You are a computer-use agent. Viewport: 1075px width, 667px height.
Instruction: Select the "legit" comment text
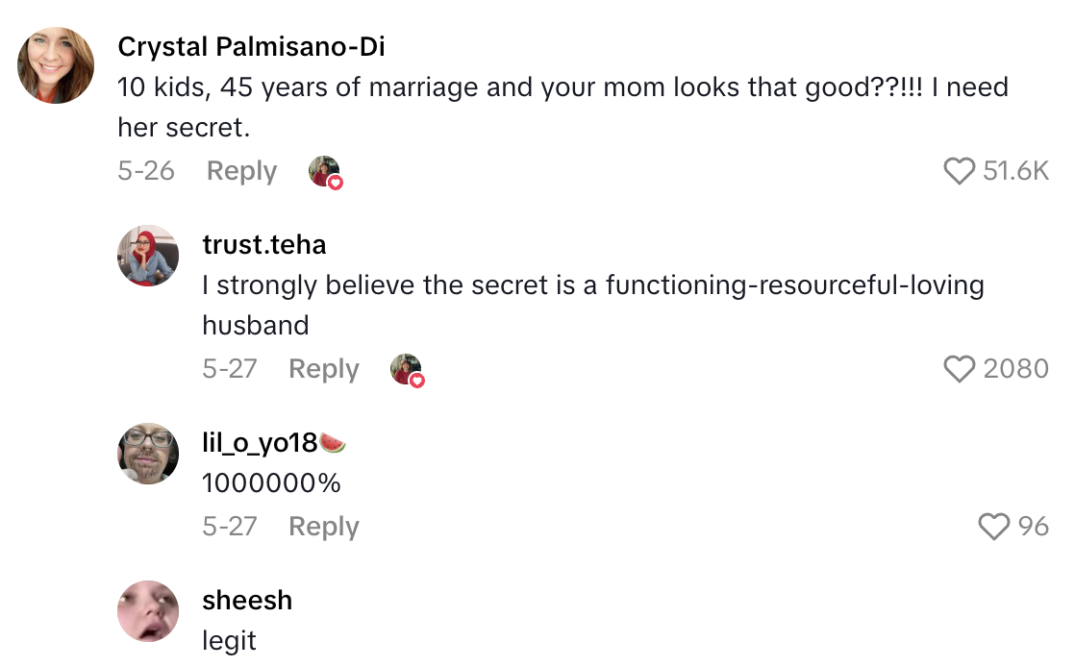[229, 640]
